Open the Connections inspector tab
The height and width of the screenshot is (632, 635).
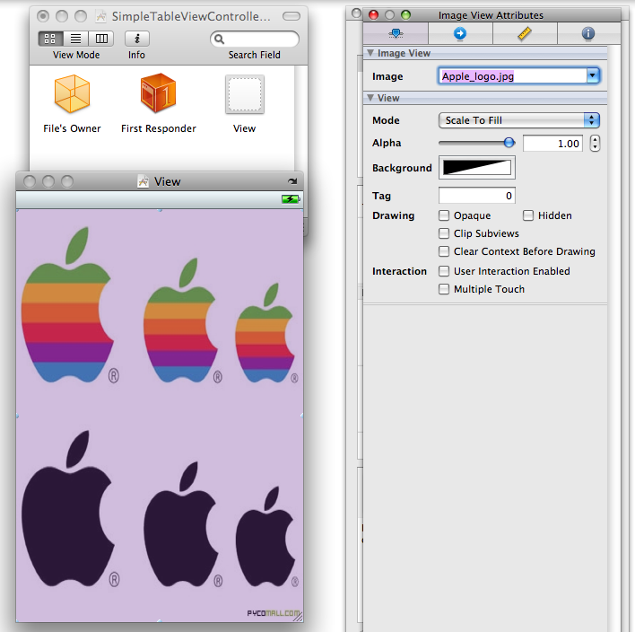pyautogui.click(x=460, y=33)
